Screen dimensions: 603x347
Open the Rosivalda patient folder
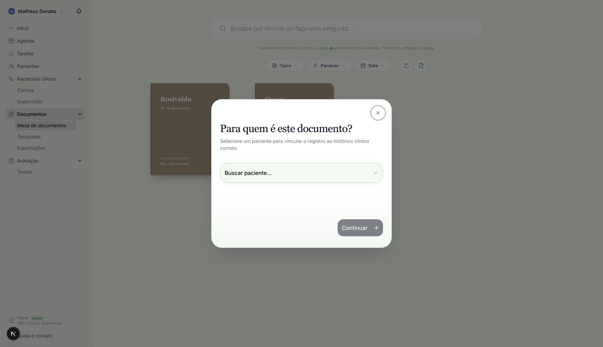190,129
